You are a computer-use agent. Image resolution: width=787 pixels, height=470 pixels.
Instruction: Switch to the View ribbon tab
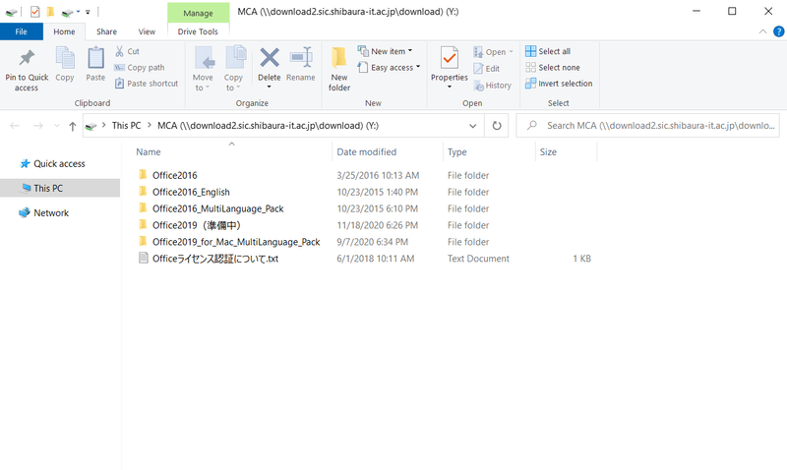coord(147,31)
